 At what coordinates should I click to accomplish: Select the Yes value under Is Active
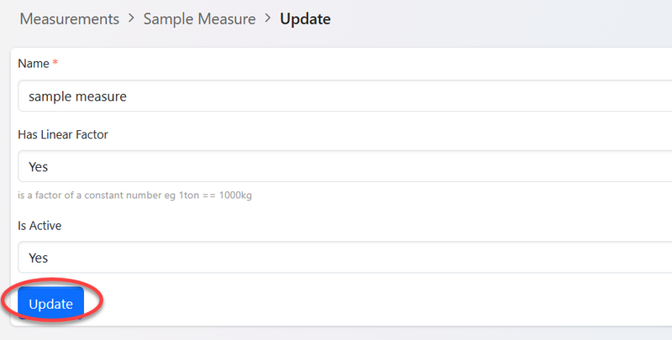tap(39, 258)
